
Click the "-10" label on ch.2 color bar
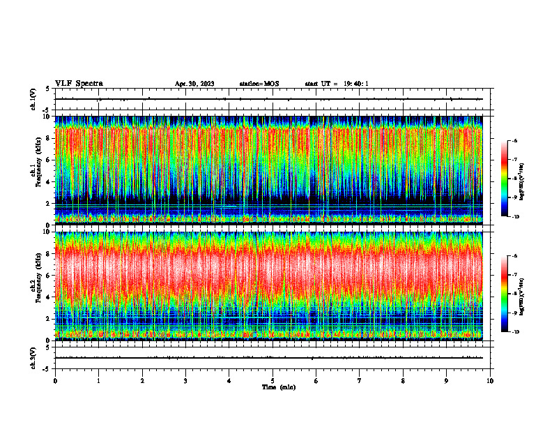[516, 332]
